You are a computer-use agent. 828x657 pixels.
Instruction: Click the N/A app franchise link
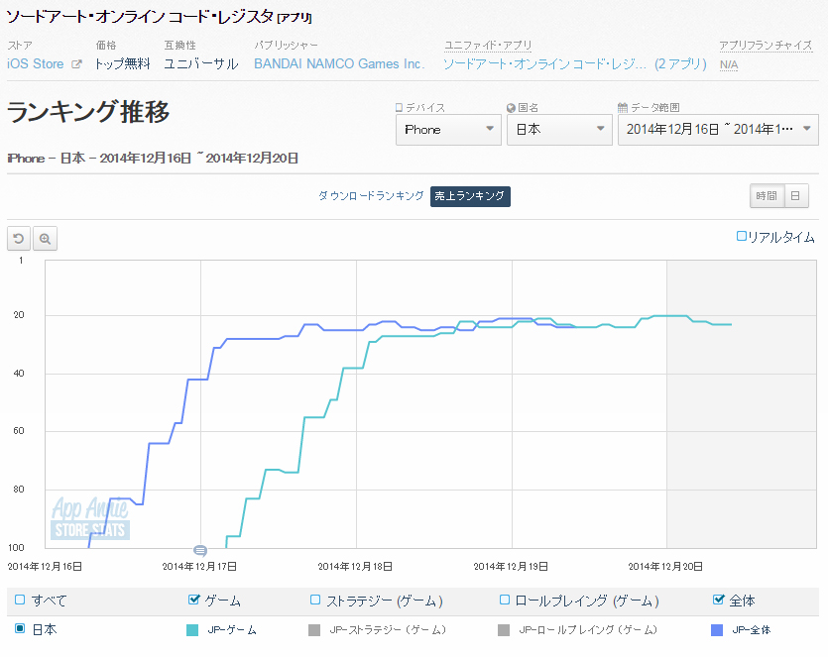tap(729, 65)
